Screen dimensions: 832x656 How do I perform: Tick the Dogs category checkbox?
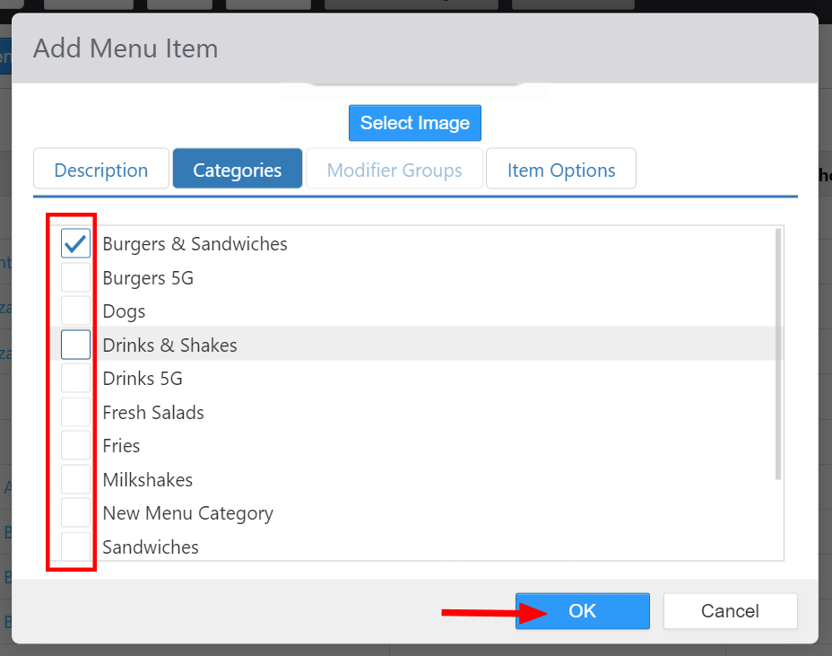[x=76, y=311]
